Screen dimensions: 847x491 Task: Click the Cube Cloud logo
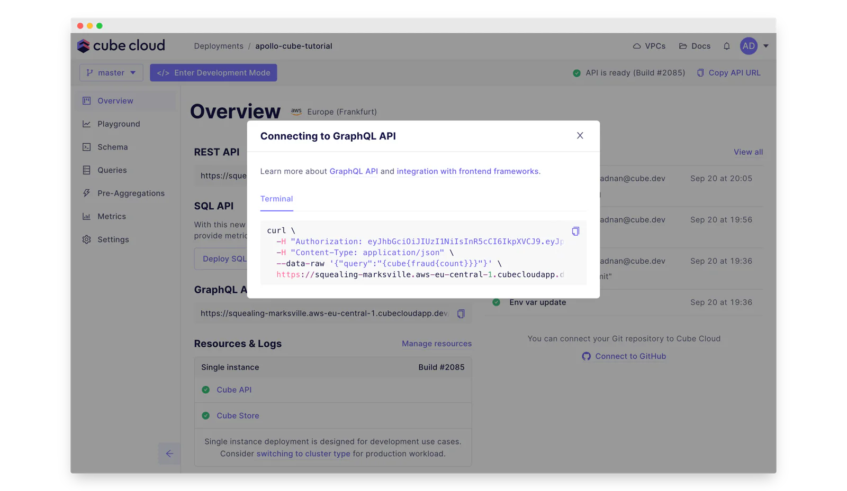point(121,46)
